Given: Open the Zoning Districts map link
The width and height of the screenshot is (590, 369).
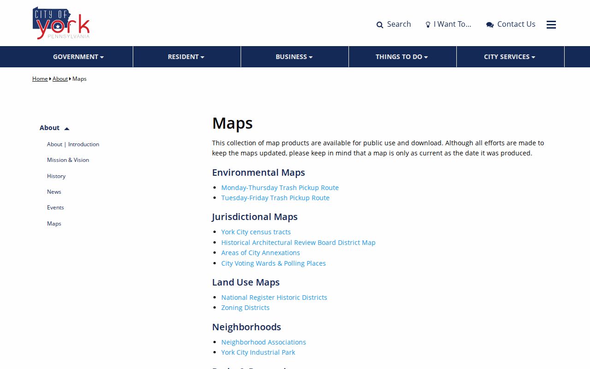Looking at the screenshot, I should 245,308.
